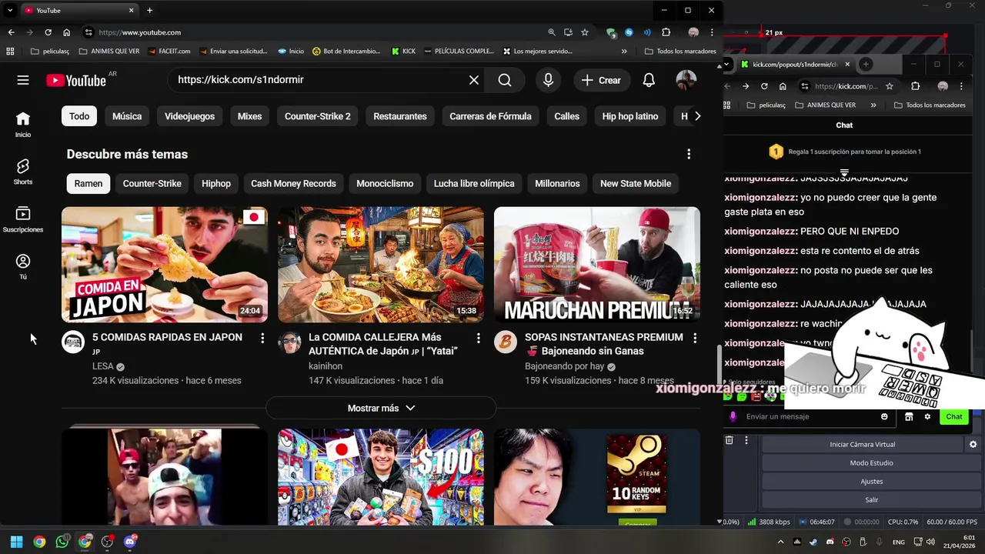The width and height of the screenshot is (985, 554).
Task: Open ANIMES QUE VER bookmark folder in YouTube window
Action: (x=109, y=52)
